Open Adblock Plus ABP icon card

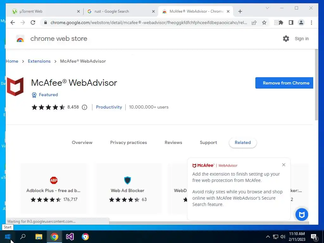(54, 180)
